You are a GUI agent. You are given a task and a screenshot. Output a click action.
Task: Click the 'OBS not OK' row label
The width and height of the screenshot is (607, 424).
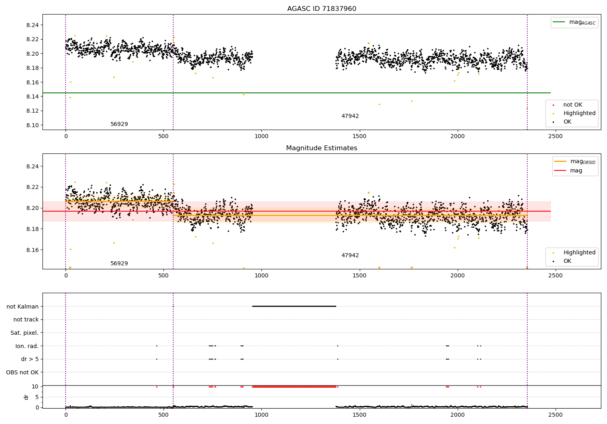pos(22,372)
